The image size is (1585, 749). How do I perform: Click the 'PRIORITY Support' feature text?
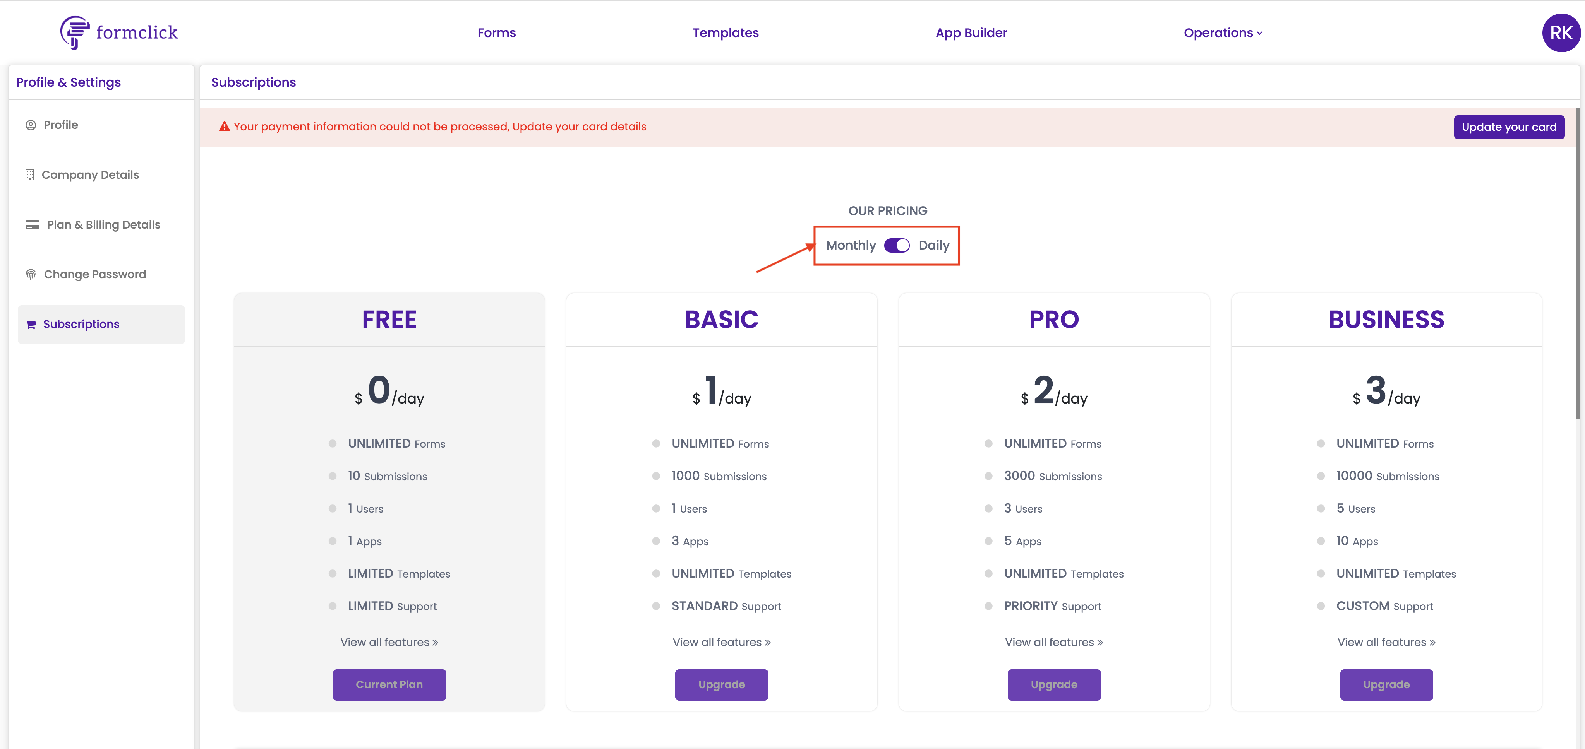(x=1052, y=606)
